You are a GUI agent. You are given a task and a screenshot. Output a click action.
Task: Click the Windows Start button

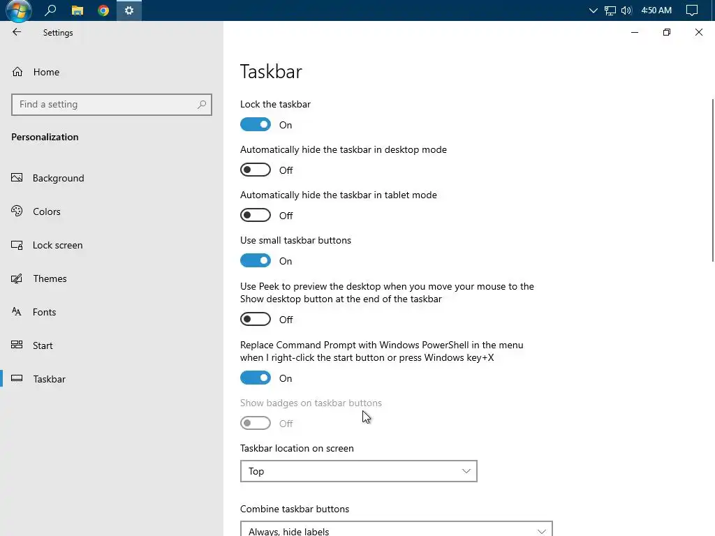[19, 10]
